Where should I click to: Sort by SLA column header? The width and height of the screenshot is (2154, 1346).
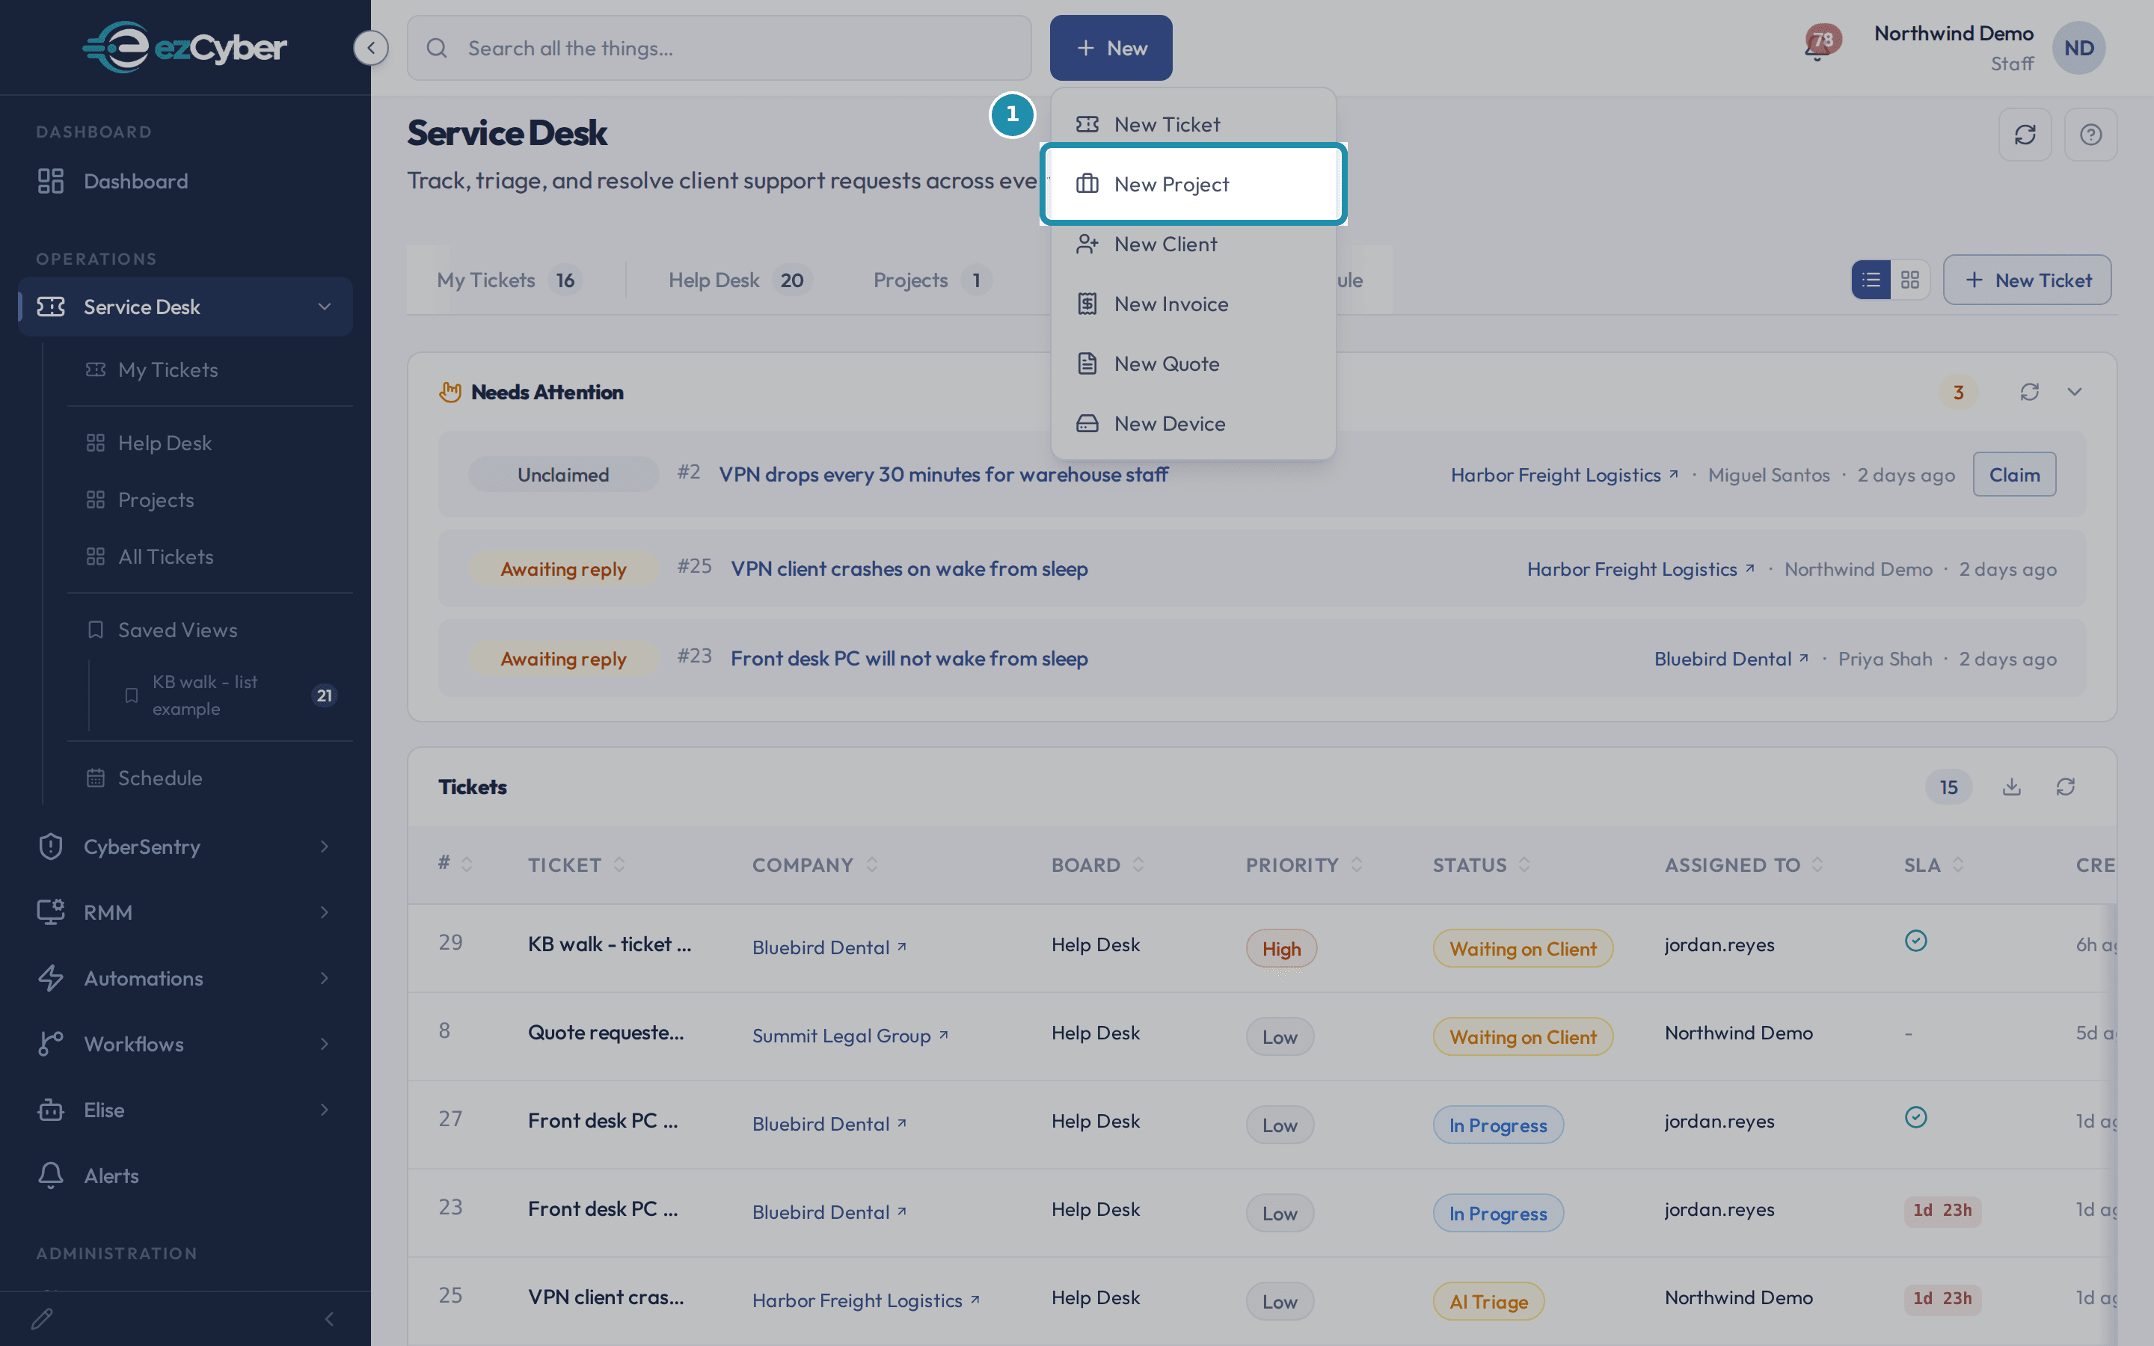1933,864
